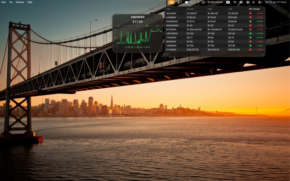Select the AVAX/MXN coin name
290x181 pixels.
click(x=172, y=21)
